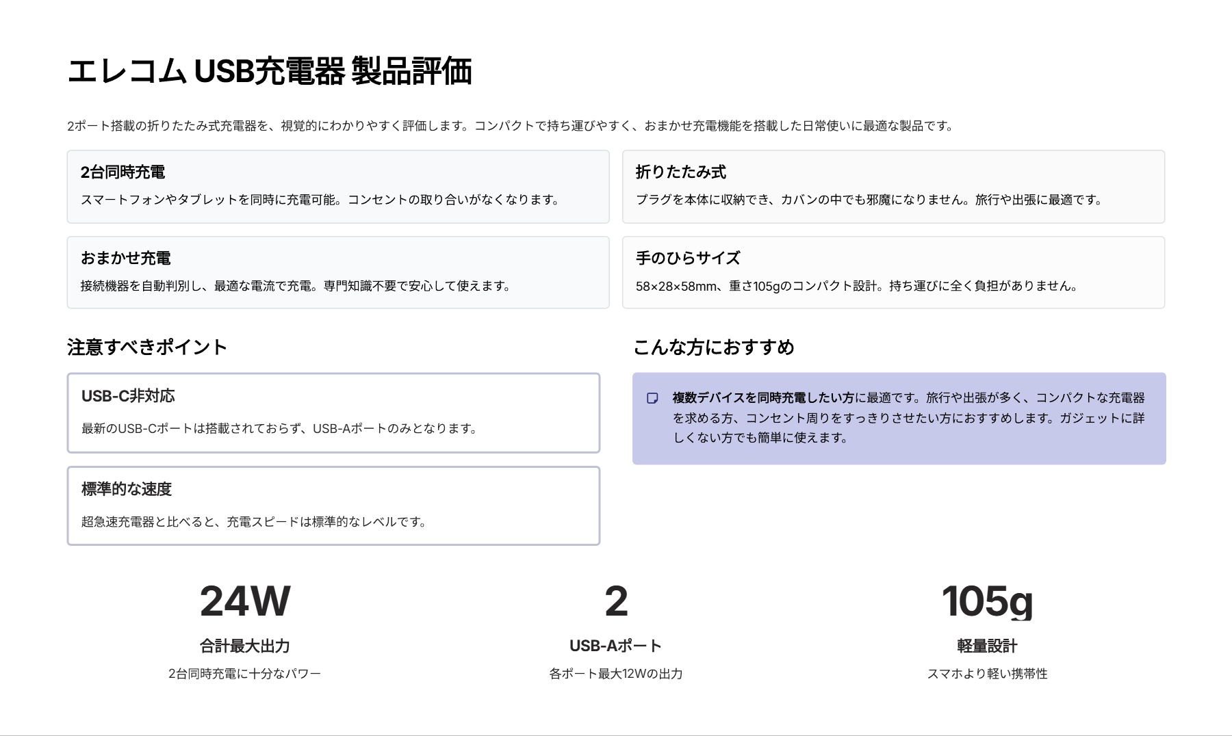The image size is (1232, 736).
Task: Select the 折りたたみ式 feature card
Action: pyautogui.click(x=893, y=186)
